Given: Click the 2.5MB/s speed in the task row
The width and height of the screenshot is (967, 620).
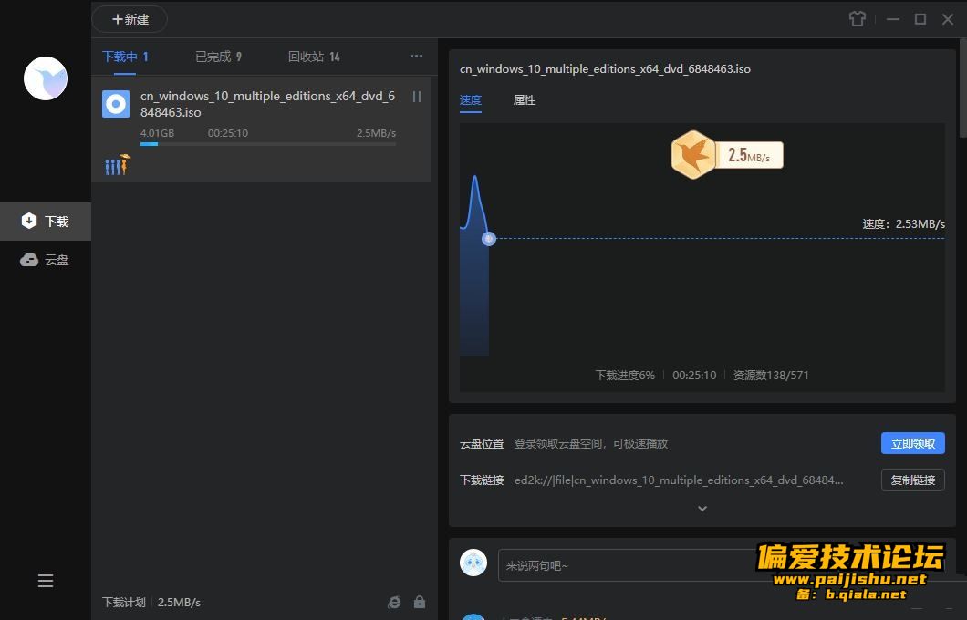Looking at the screenshot, I should [x=376, y=133].
